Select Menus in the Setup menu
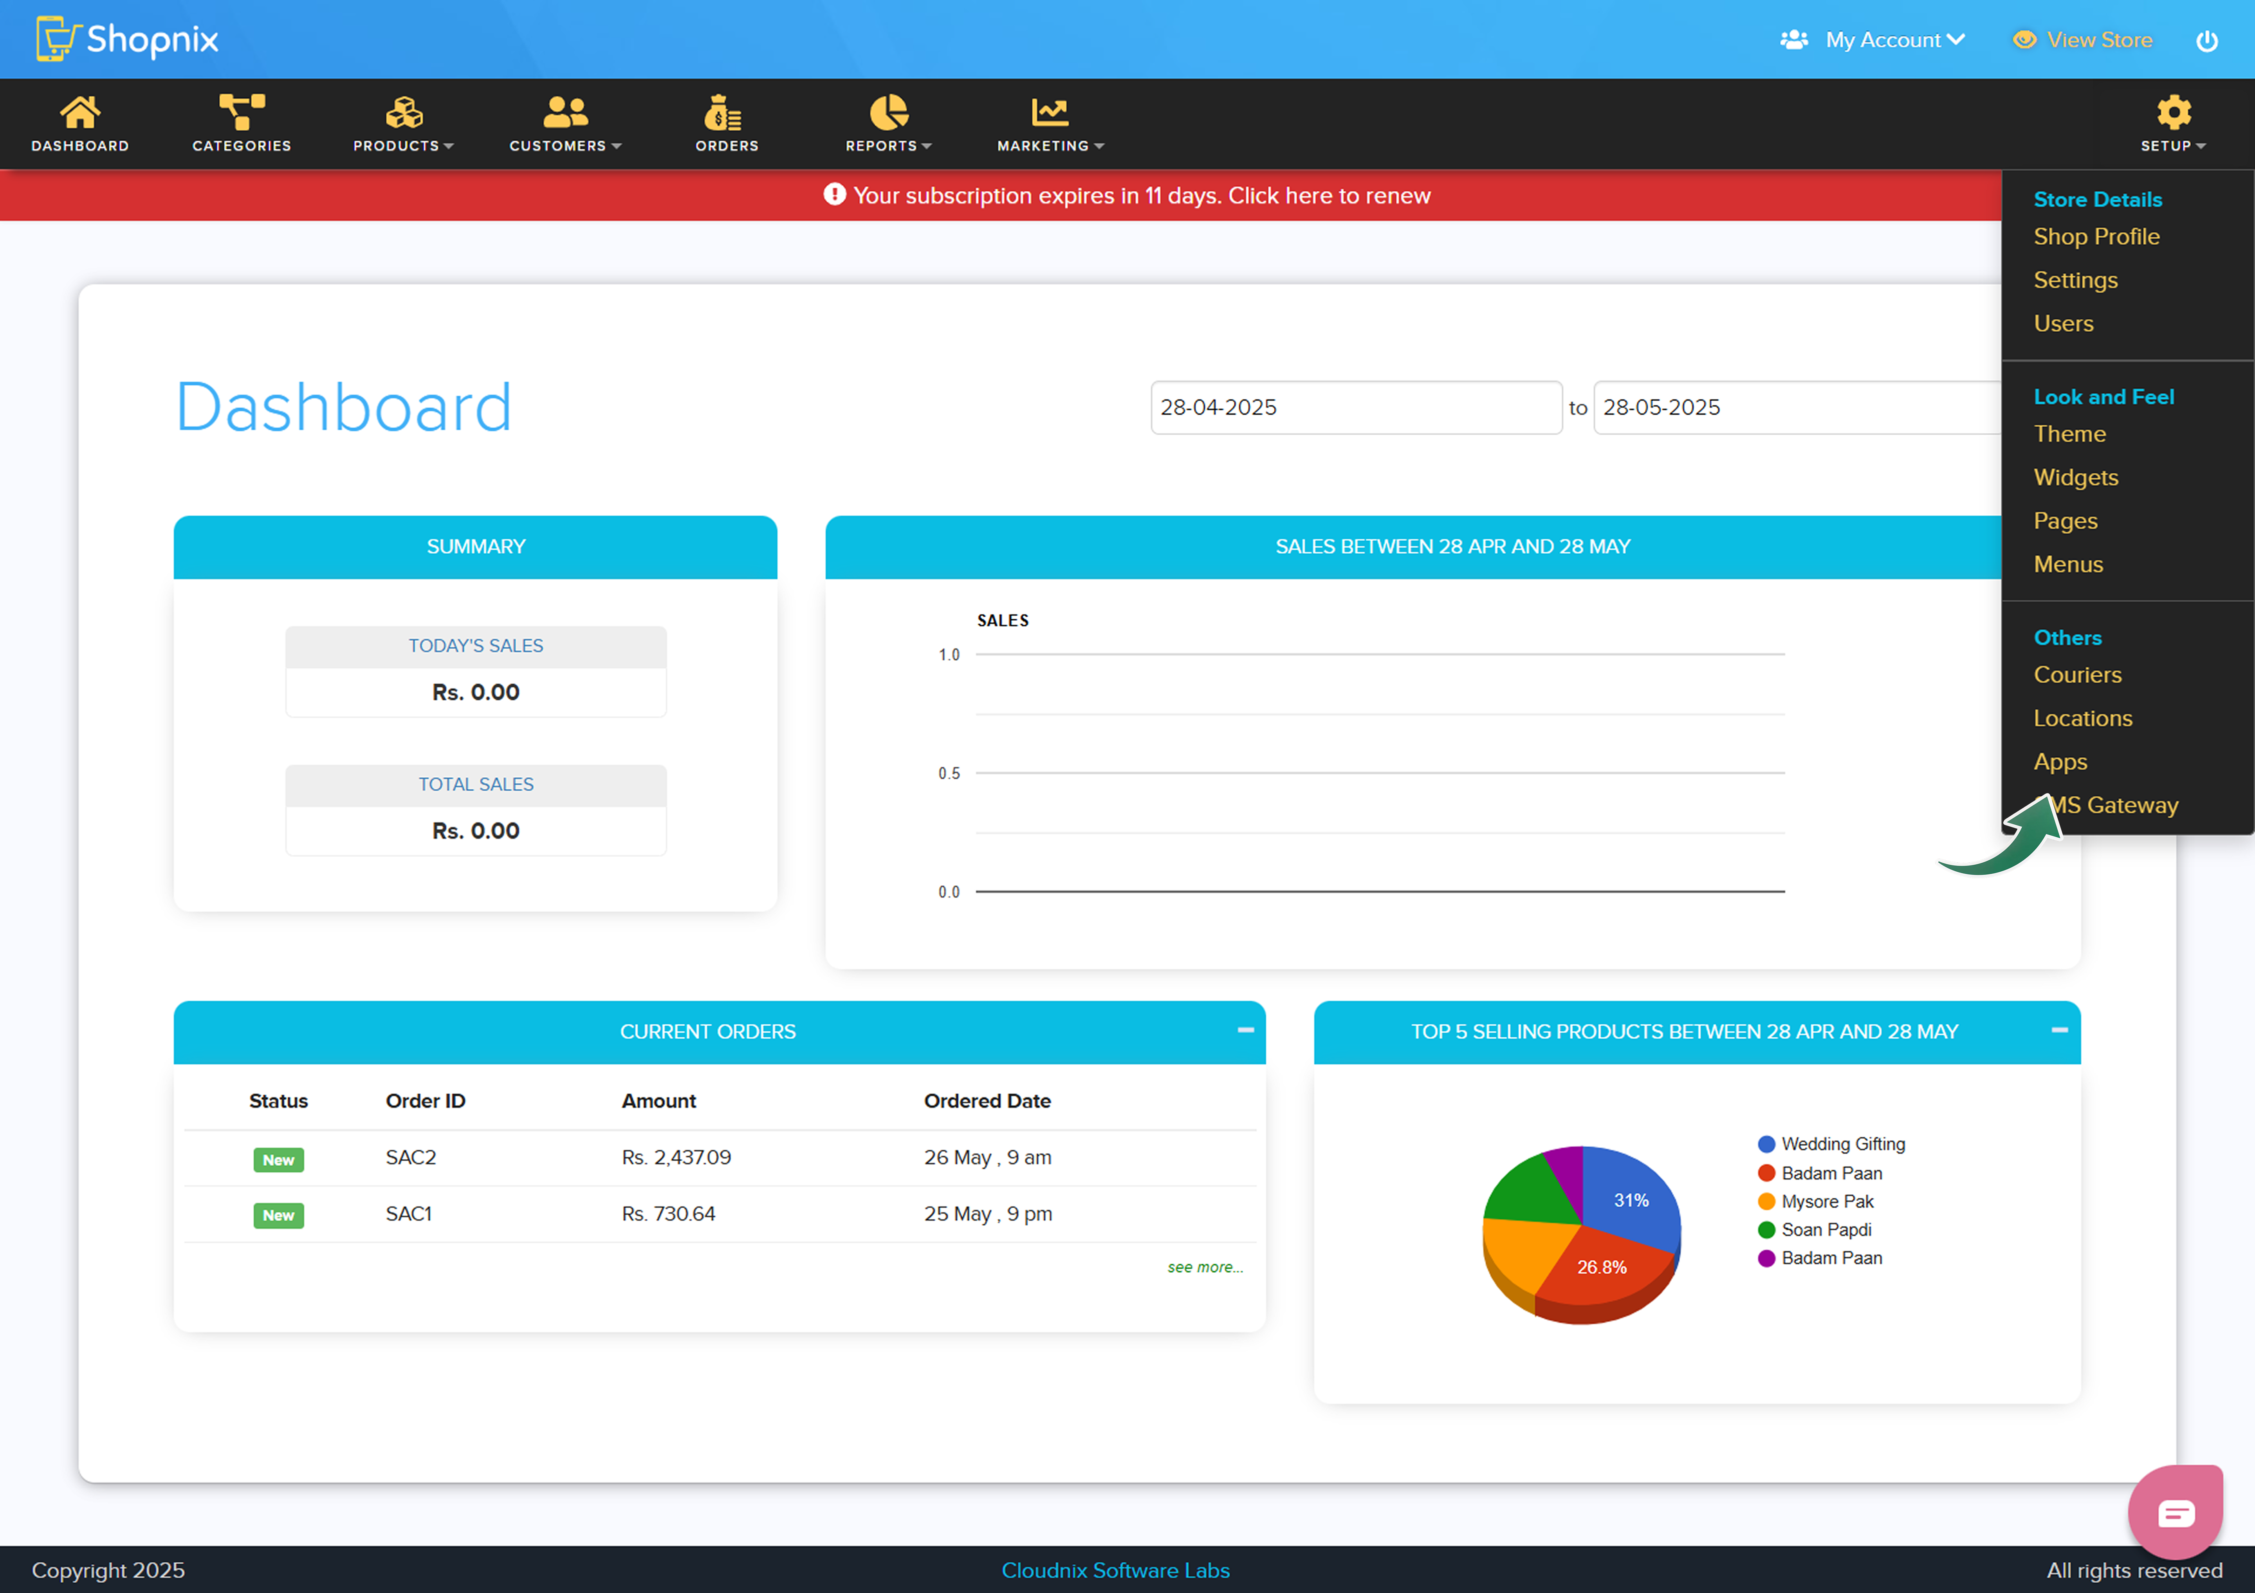The height and width of the screenshot is (1593, 2255). [2068, 564]
